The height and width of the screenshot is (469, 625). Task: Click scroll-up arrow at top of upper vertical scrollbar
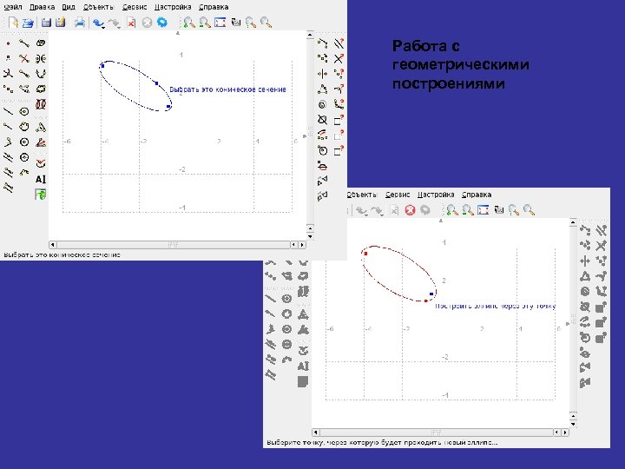tap(310, 35)
